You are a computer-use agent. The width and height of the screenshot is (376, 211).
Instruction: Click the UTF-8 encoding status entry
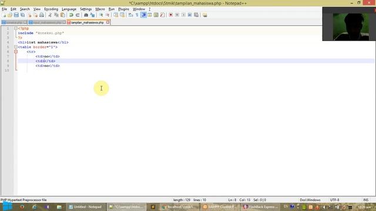click(x=334, y=200)
